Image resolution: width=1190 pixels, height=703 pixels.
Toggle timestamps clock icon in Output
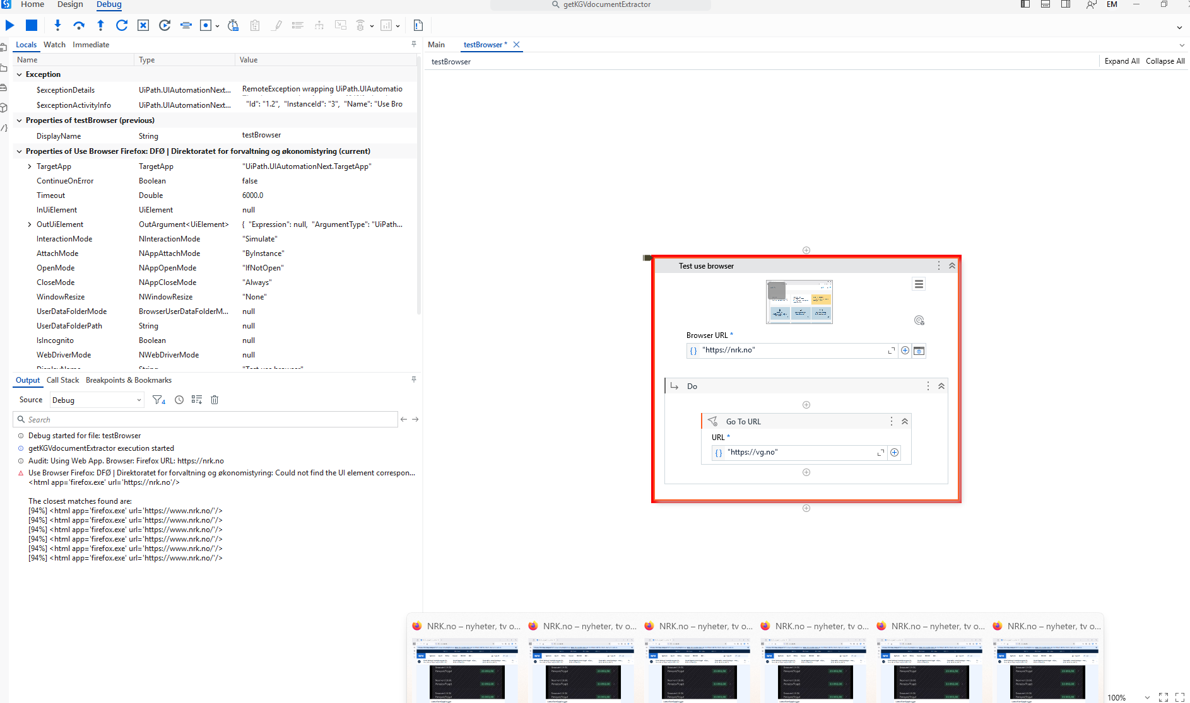click(x=179, y=400)
